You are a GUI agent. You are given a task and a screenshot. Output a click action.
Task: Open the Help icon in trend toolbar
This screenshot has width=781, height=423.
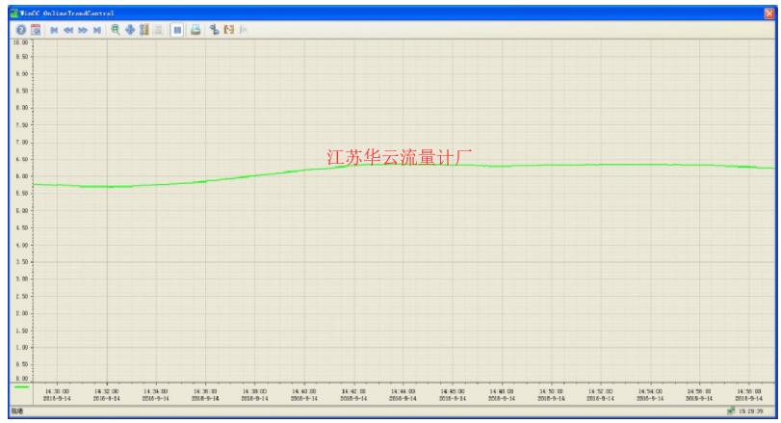[x=21, y=30]
